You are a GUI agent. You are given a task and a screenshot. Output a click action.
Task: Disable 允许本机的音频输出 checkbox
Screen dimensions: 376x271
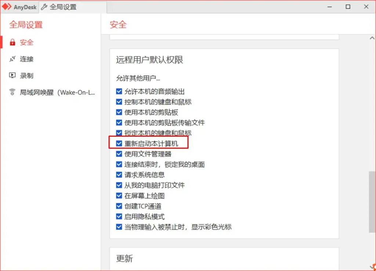coord(119,91)
